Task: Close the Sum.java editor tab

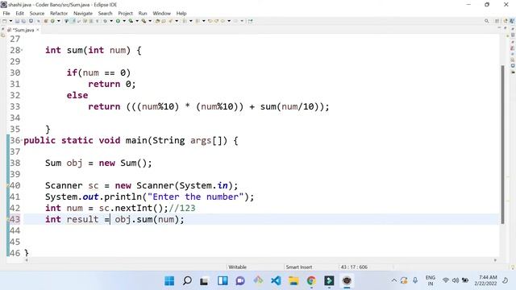Action: (38, 30)
